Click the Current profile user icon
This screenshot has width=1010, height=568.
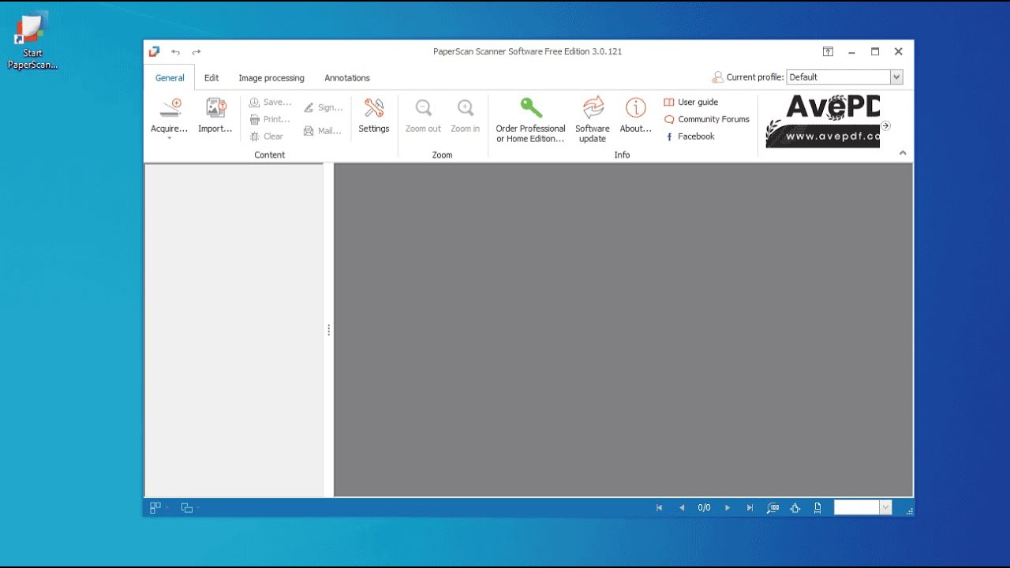[717, 77]
